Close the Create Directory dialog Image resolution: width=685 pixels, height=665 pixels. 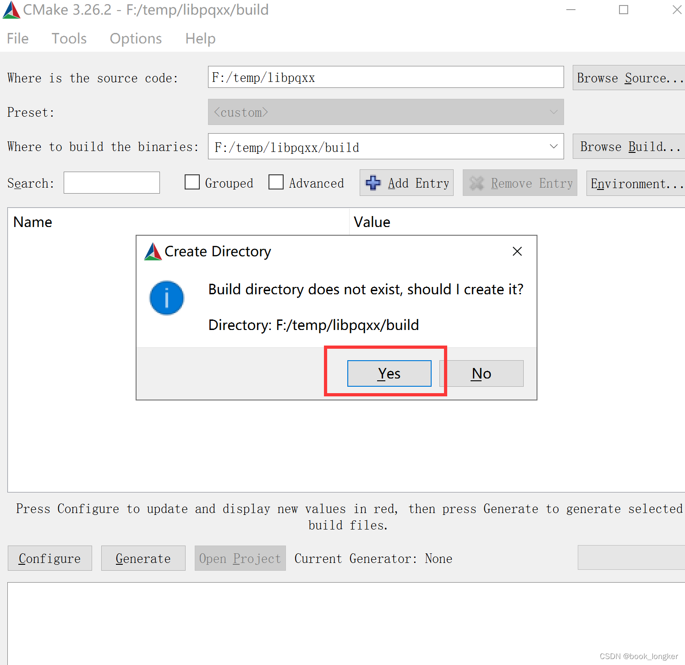pos(517,251)
